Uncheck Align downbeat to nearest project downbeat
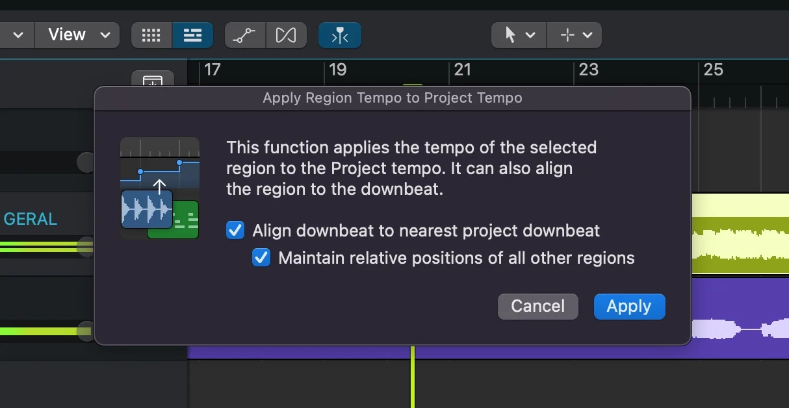 pyautogui.click(x=235, y=230)
